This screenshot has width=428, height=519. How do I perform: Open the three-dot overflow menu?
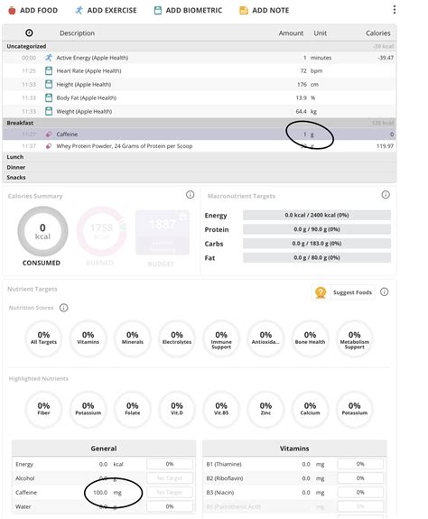395,10
